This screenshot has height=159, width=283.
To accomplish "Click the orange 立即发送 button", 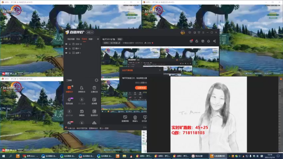I will (141, 88).
